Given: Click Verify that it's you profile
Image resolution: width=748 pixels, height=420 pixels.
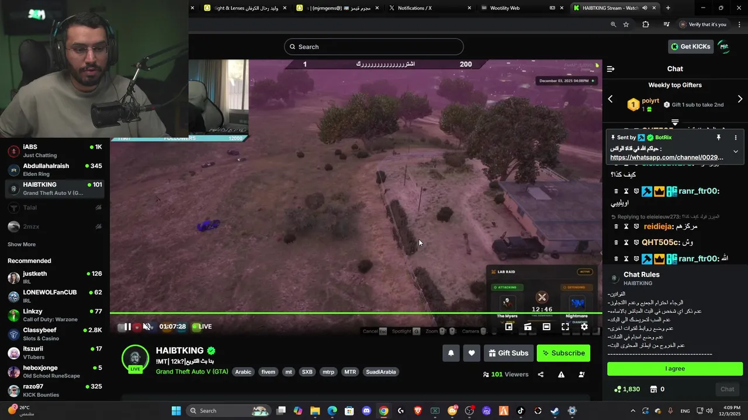Looking at the screenshot, I should click(x=702, y=24).
